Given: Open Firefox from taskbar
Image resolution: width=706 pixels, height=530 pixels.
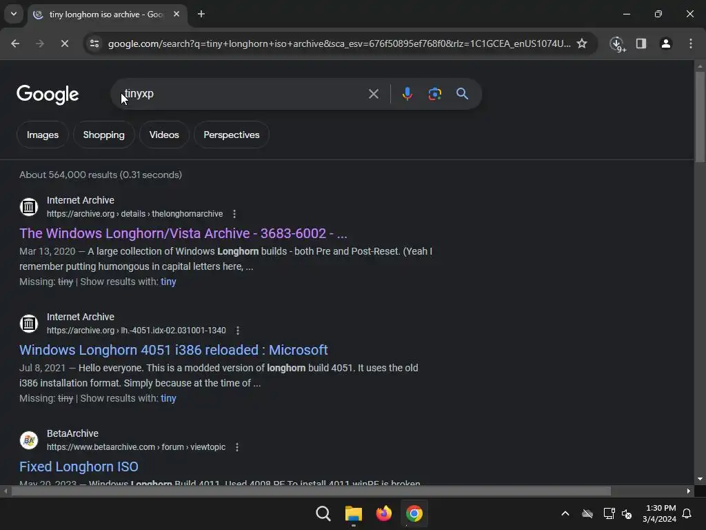Looking at the screenshot, I should click(383, 513).
